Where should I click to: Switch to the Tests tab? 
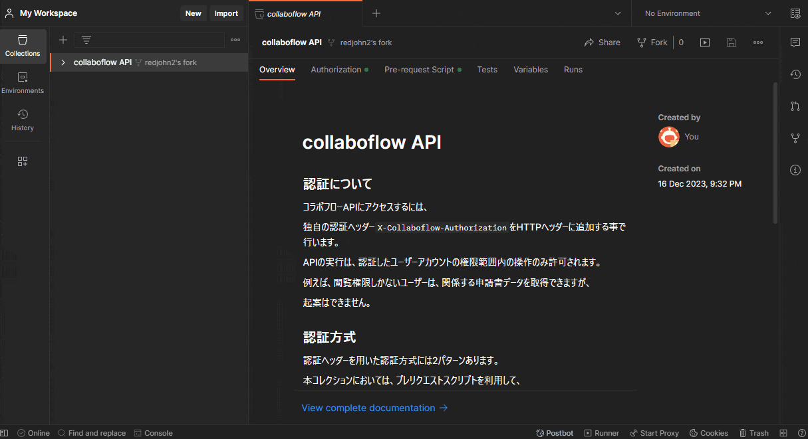click(487, 70)
